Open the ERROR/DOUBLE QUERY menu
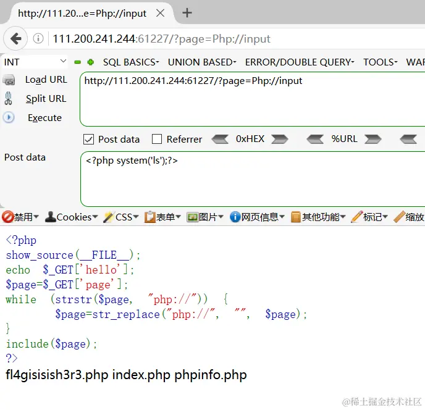425x410 pixels. click(x=300, y=62)
